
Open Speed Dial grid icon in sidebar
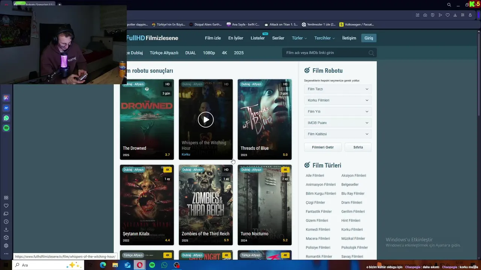click(6, 198)
